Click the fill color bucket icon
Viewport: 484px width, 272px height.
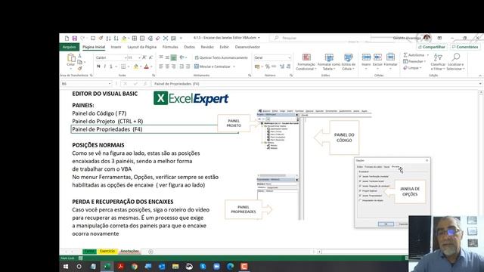[x=136, y=66]
